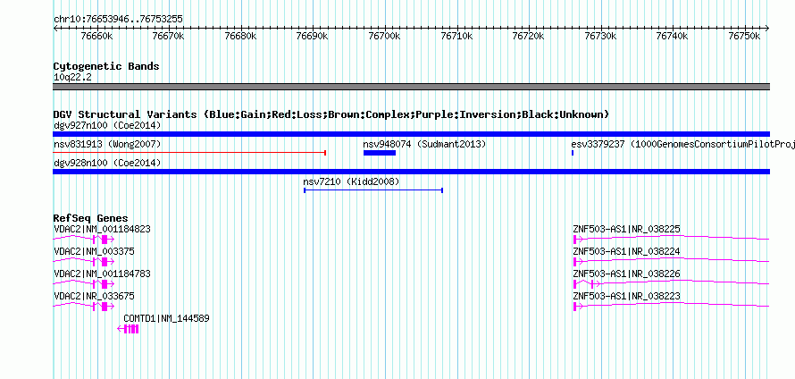Select the blue nsv7210 variant span line

point(373,190)
